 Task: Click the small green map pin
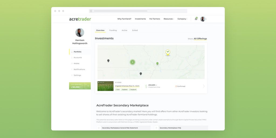(157, 63)
